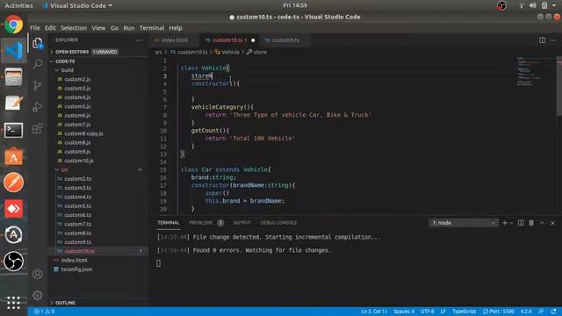Kill terminal with trash icon
This screenshot has width=562, height=316.
531,223
